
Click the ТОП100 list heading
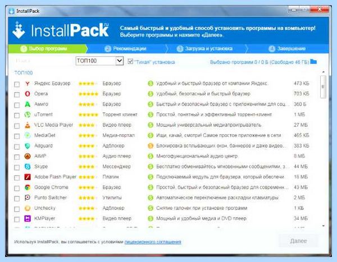24,73
